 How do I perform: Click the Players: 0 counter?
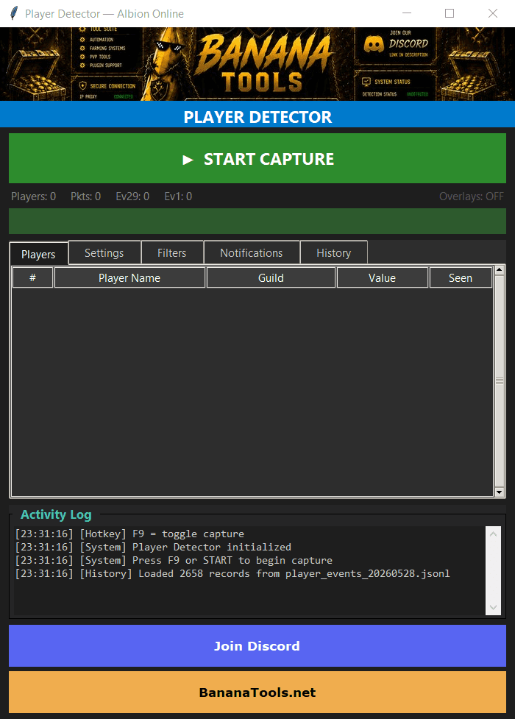pos(34,196)
